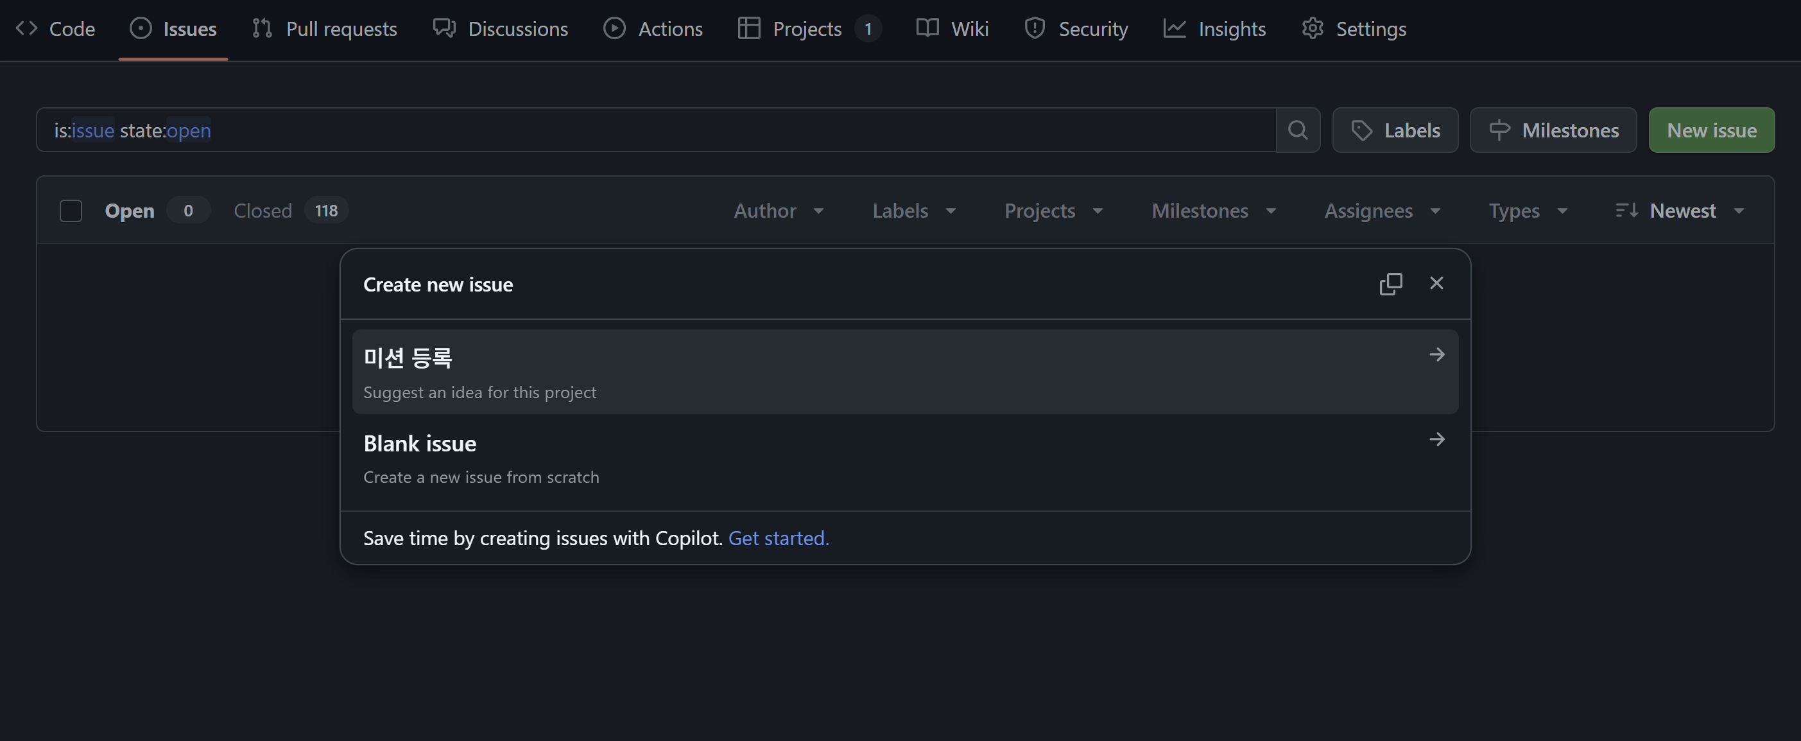The width and height of the screenshot is (1801, 741).
Task: Expand the Author filter dropdown
Action: pyautogui.click(x=778, y=211)
